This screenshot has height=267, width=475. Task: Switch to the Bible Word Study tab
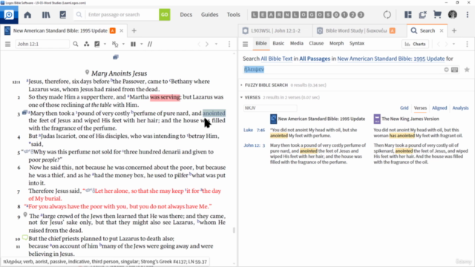click(x=356, y=30)
